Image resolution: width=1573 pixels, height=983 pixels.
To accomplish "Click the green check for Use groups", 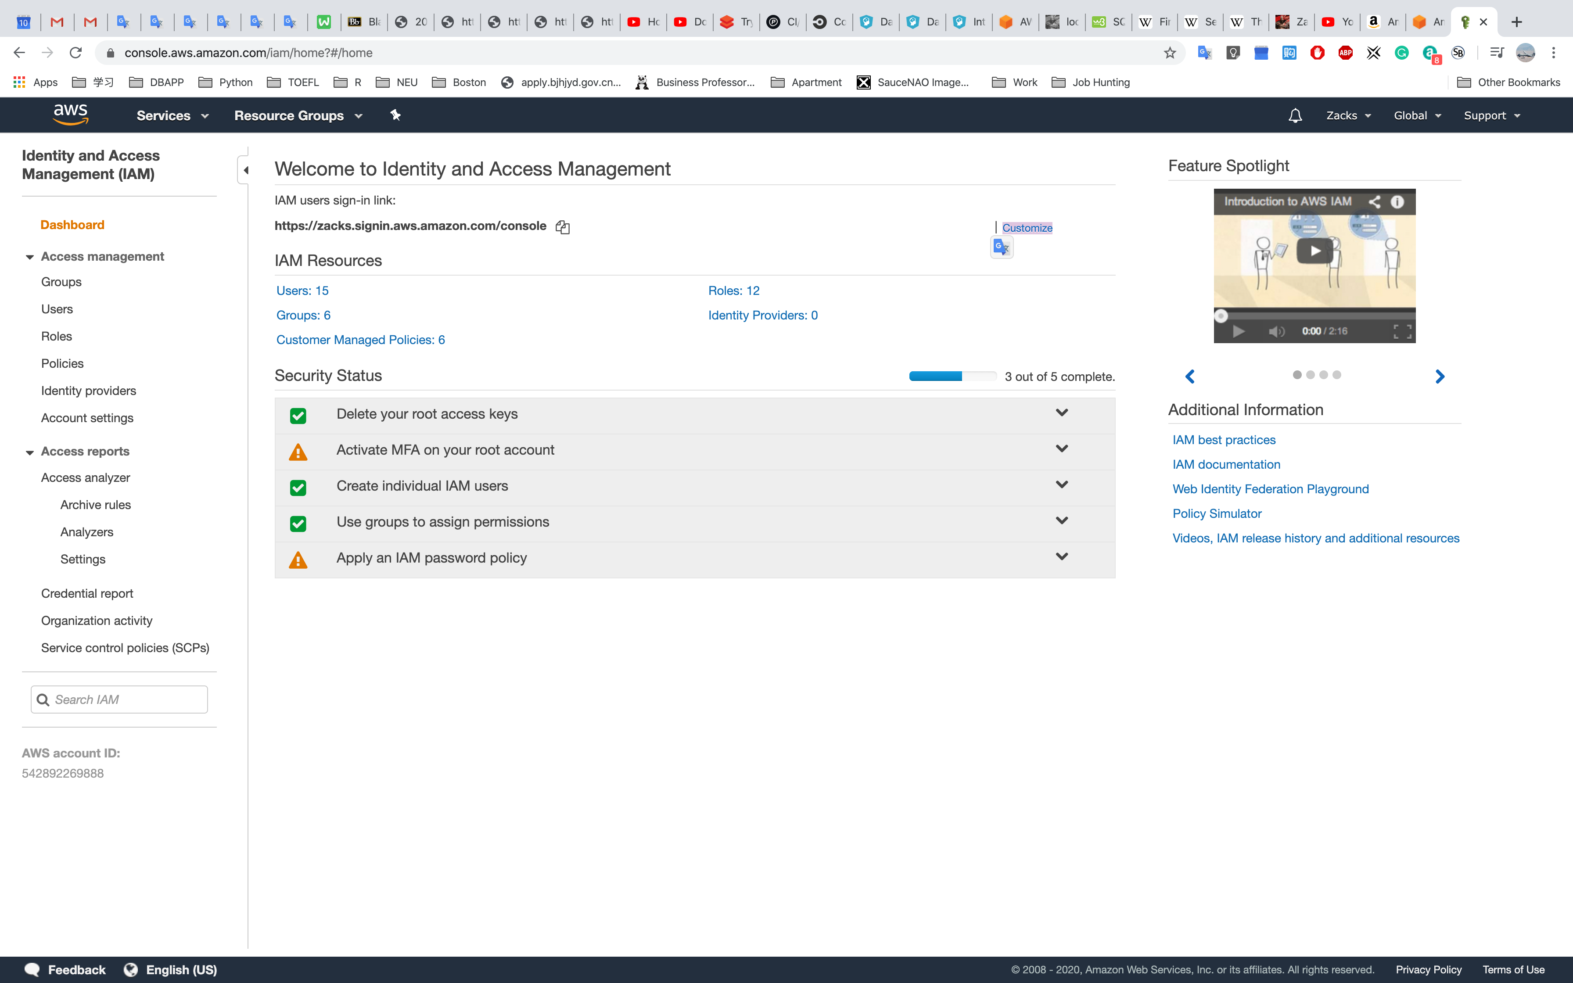I will (x=298, y=524).
